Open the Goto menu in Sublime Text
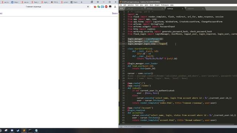 146,5
